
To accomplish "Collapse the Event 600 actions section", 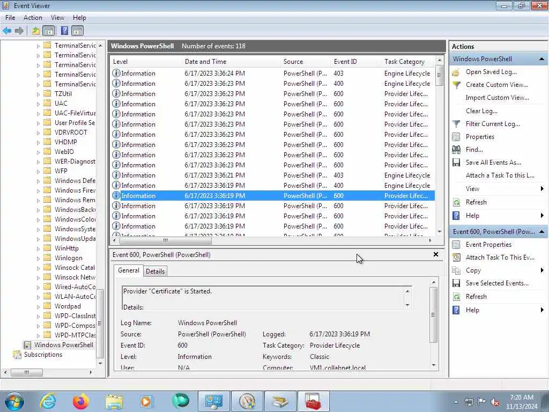I will pos(541,232).
